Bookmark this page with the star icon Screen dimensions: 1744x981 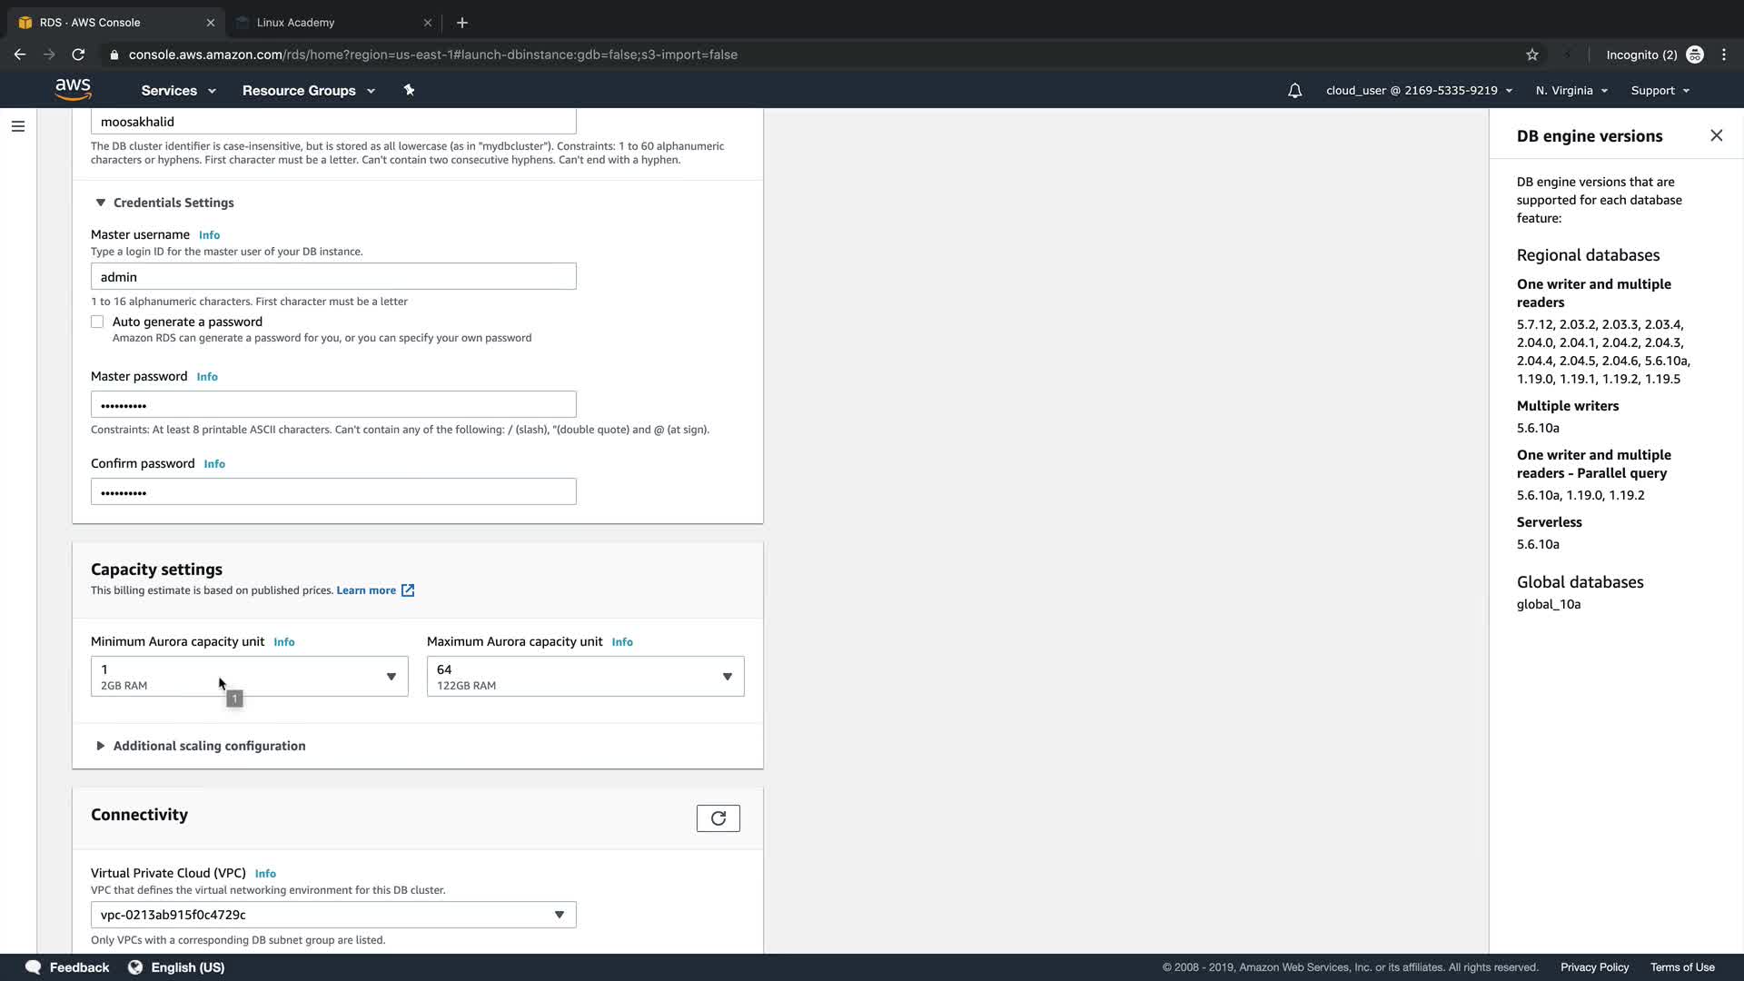(1531, 54)
